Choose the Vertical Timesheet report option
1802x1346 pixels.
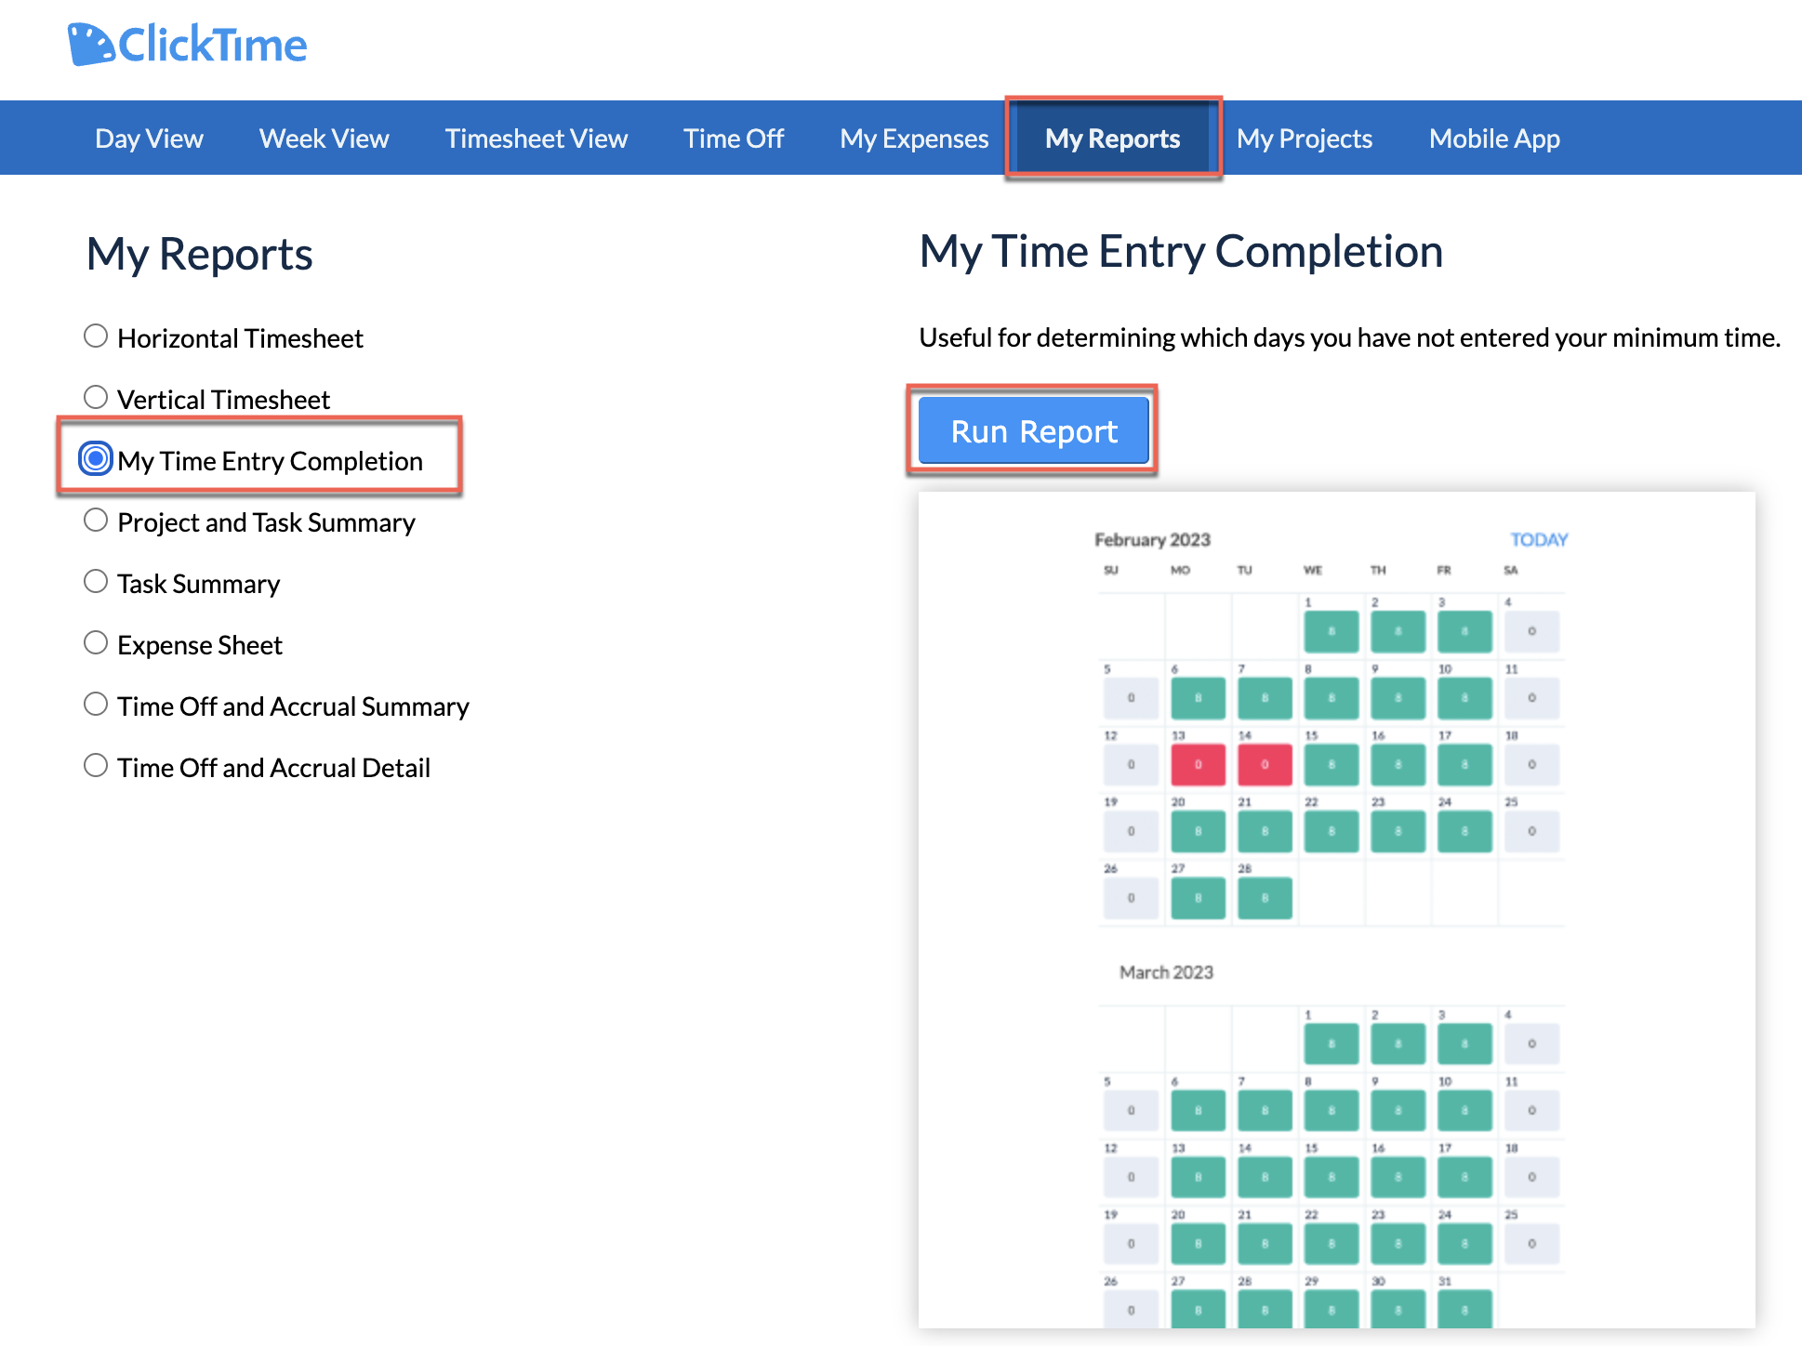(96, 397)
